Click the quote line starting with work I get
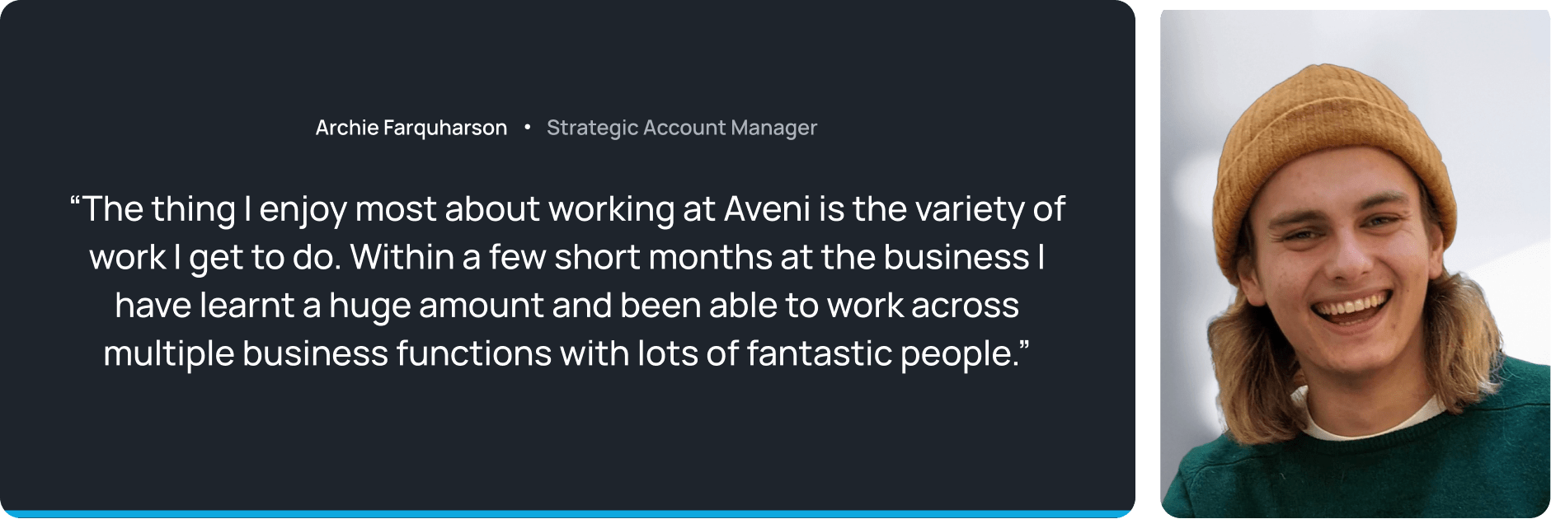Image resolution: width=1551 pixels, height=519 pixels. pos(567,258)
